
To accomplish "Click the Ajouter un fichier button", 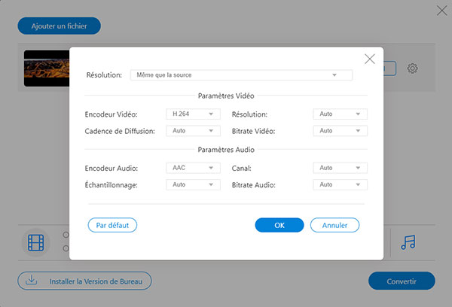I will 59,26.
